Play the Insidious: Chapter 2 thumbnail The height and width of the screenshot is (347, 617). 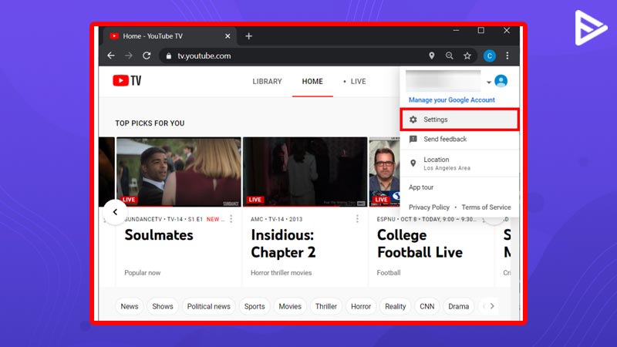tap(305, 171)
